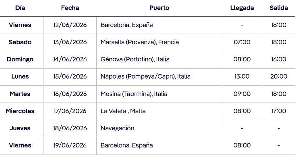The width and height of the screenshot is (296, 155).
Task: Select the Marsella (Provenza), Francia port cell
Action: tap(140, 42)
